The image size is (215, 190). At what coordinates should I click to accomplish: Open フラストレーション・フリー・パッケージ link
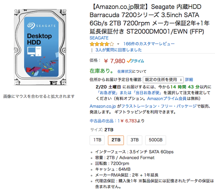point(159,106)
